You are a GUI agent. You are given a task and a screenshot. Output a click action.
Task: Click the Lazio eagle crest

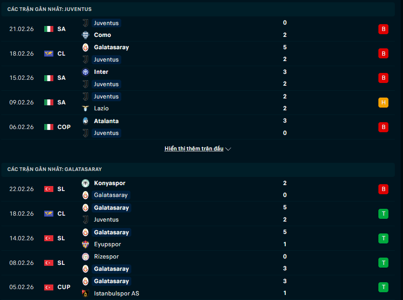(x=85, y=109)
